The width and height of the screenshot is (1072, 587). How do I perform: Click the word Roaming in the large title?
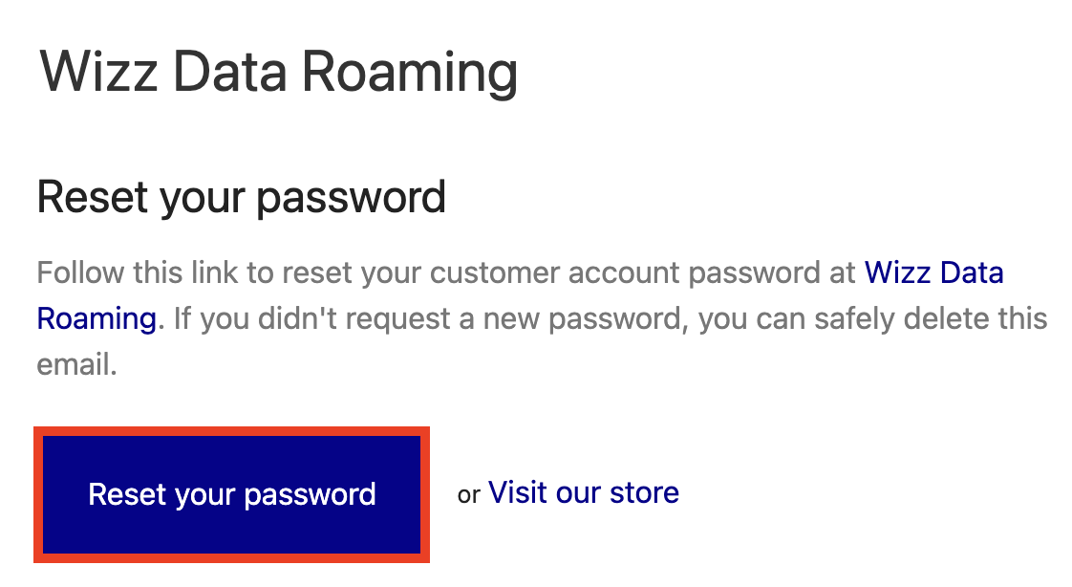410,73
